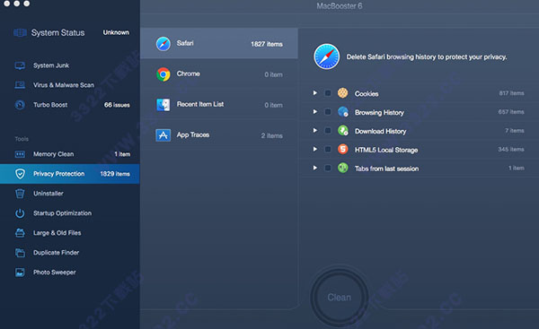Click the Cookies cookie icon
Viewport: 539px width, 329px height.
tap(343, 93)
